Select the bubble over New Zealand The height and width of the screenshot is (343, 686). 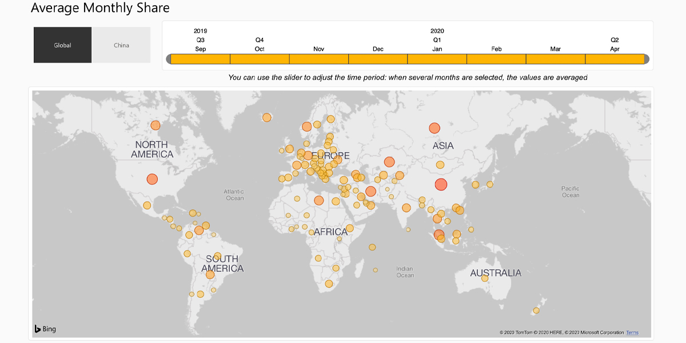(536, 310)
